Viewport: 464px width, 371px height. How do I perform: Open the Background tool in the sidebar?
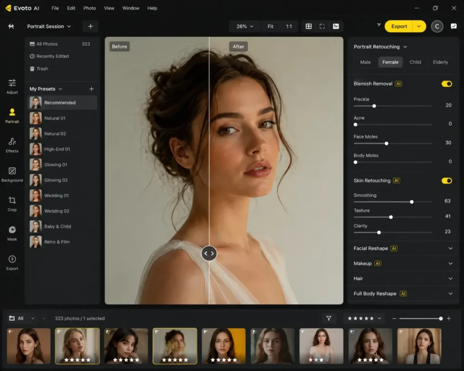(12, 174)
